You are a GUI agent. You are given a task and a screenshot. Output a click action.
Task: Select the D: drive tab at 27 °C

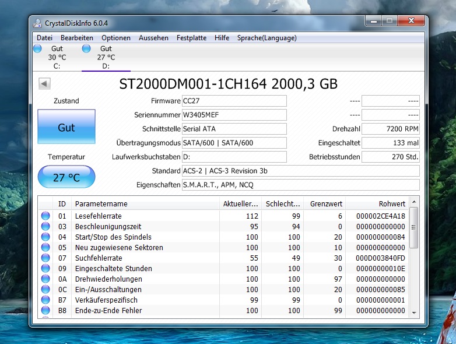pyautogui.click(x=106, y=57)
